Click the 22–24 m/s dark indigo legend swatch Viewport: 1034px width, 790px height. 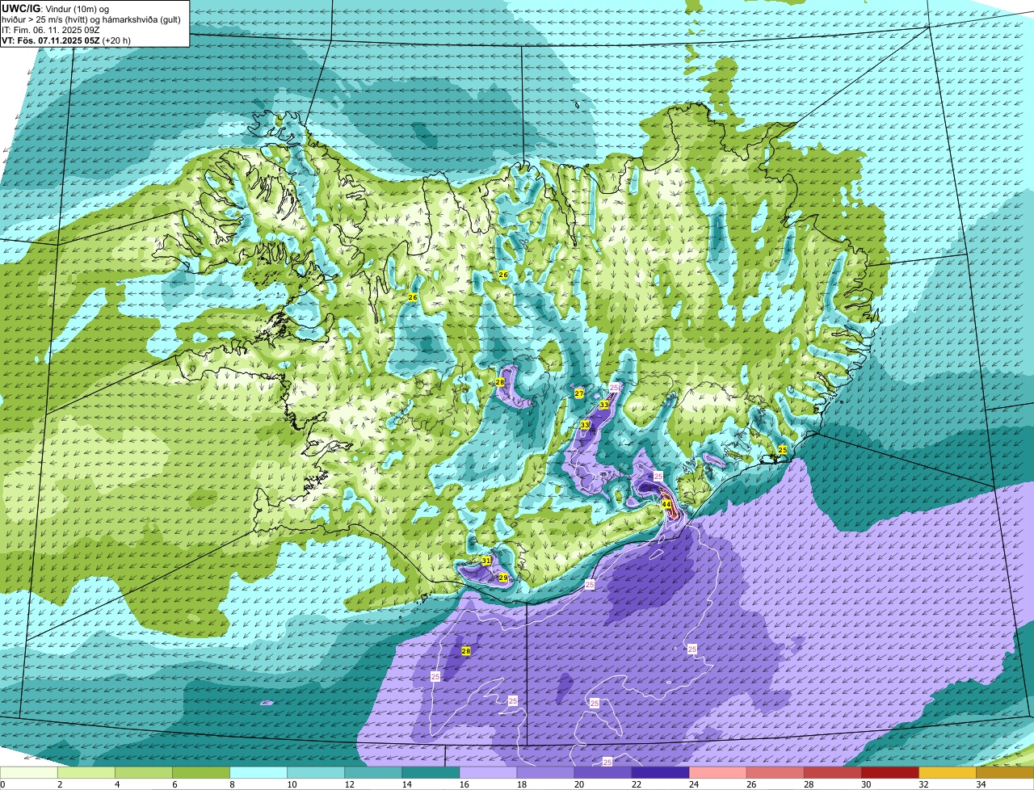660,773
